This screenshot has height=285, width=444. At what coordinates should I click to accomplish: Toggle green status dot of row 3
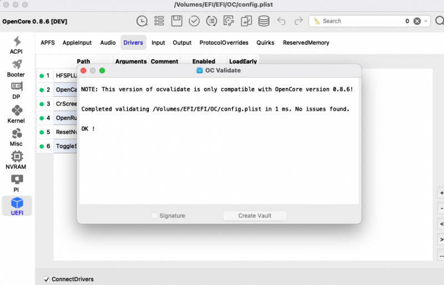click(42, 104)
